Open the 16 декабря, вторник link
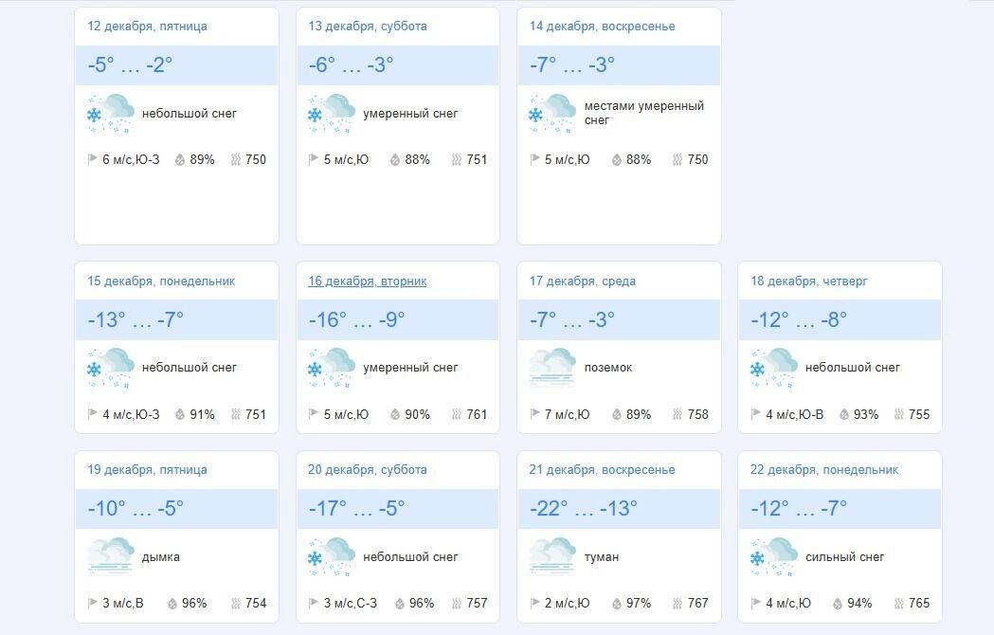This screenshot has height=635, width=994. tap(367, 281)
